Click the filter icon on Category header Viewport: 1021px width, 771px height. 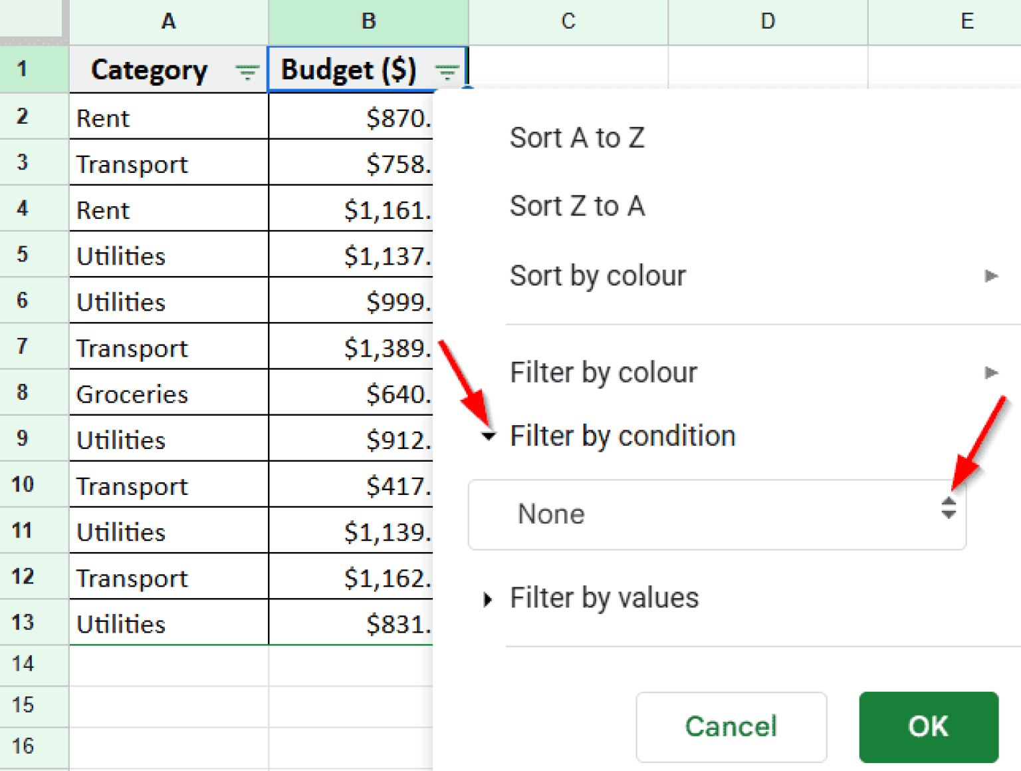(247, 71)
